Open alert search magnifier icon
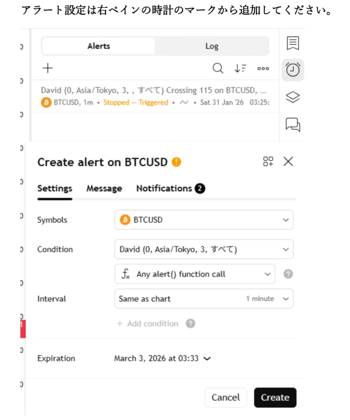Image resolution: width=350 pixels, height=420 pixels. 218,68
